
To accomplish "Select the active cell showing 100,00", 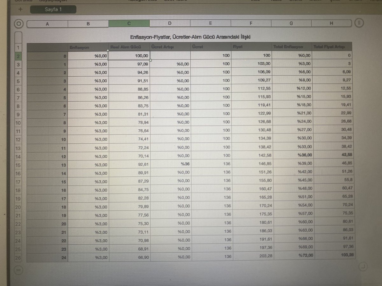I will point(129,56).
